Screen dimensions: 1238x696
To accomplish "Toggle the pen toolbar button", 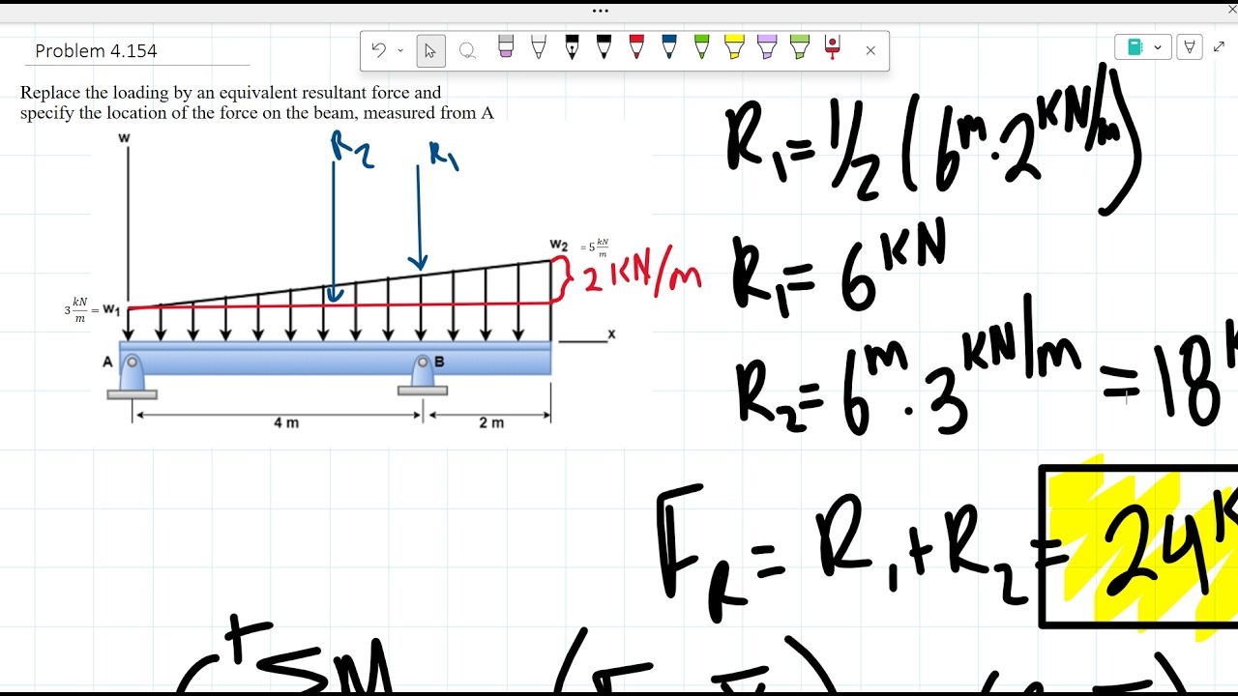I will (1191, 46).
